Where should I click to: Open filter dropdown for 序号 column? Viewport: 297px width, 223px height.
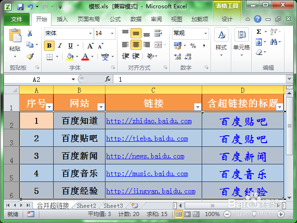tap(49, 107)
